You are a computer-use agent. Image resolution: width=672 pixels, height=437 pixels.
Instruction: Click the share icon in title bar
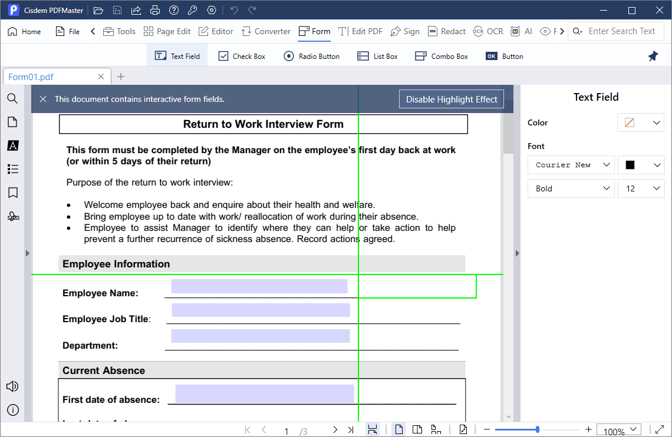click(136, 11)
